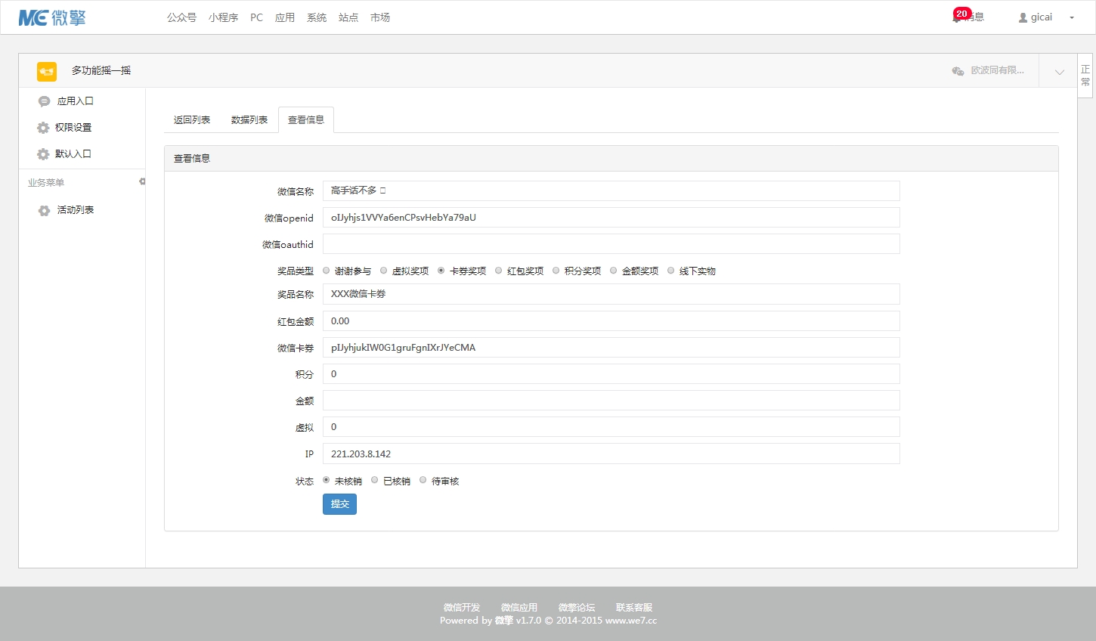Click the 微擎 logo in the header

click(x=52, y=17)
